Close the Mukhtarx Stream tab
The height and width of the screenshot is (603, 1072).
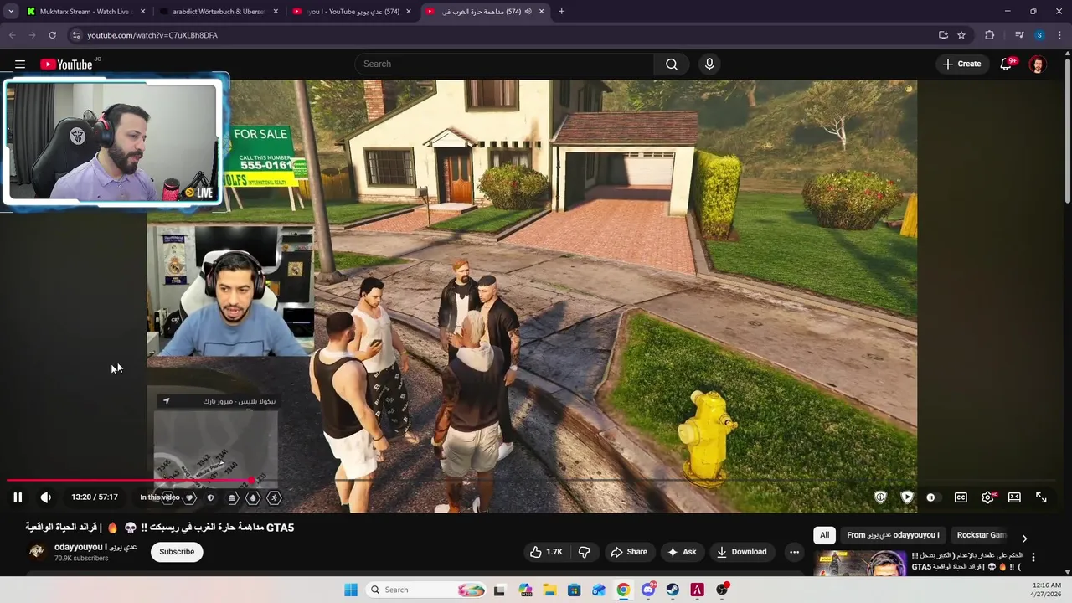(142, 12)
